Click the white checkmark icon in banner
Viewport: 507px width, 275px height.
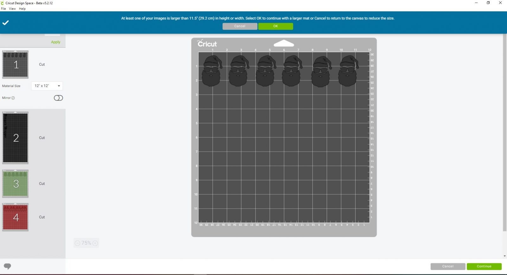[6, 23]
